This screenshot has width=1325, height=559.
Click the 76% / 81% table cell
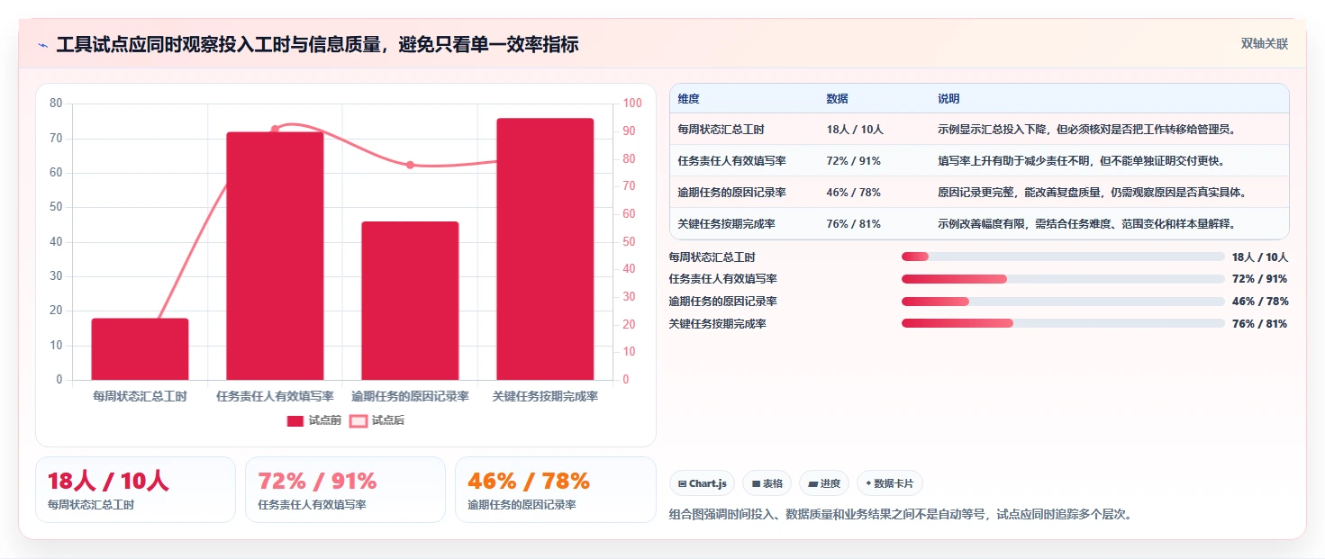click(x=853, y=224)
